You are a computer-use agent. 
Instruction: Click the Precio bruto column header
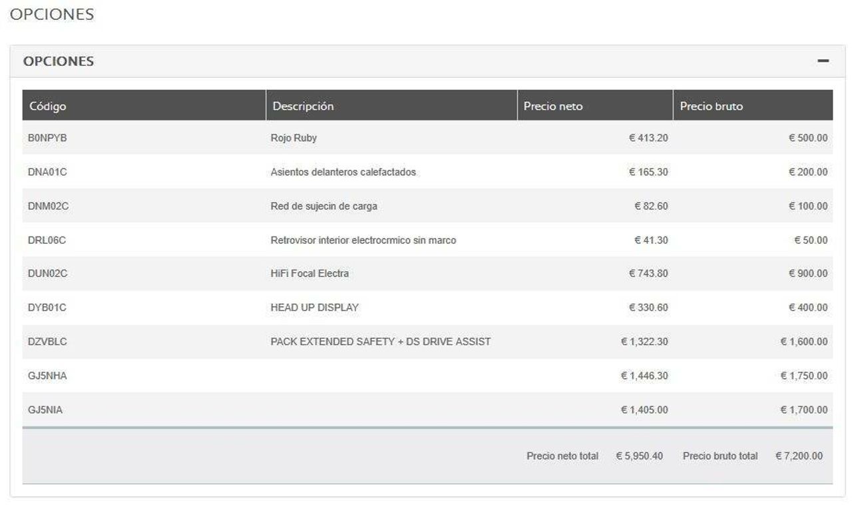(x=712, y=106)
